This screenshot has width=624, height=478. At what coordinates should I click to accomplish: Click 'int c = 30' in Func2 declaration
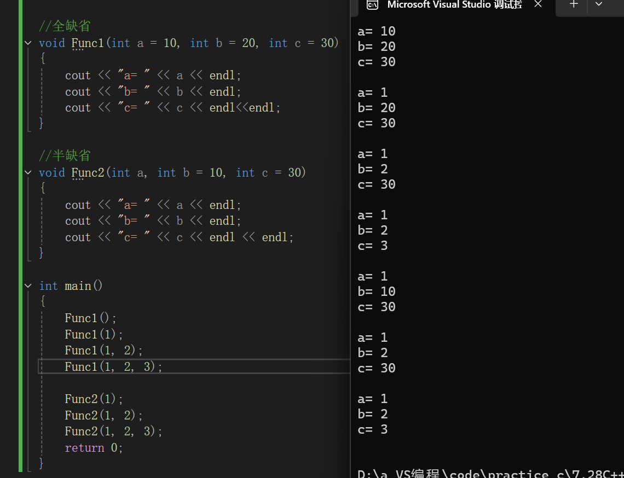[269, 173]
